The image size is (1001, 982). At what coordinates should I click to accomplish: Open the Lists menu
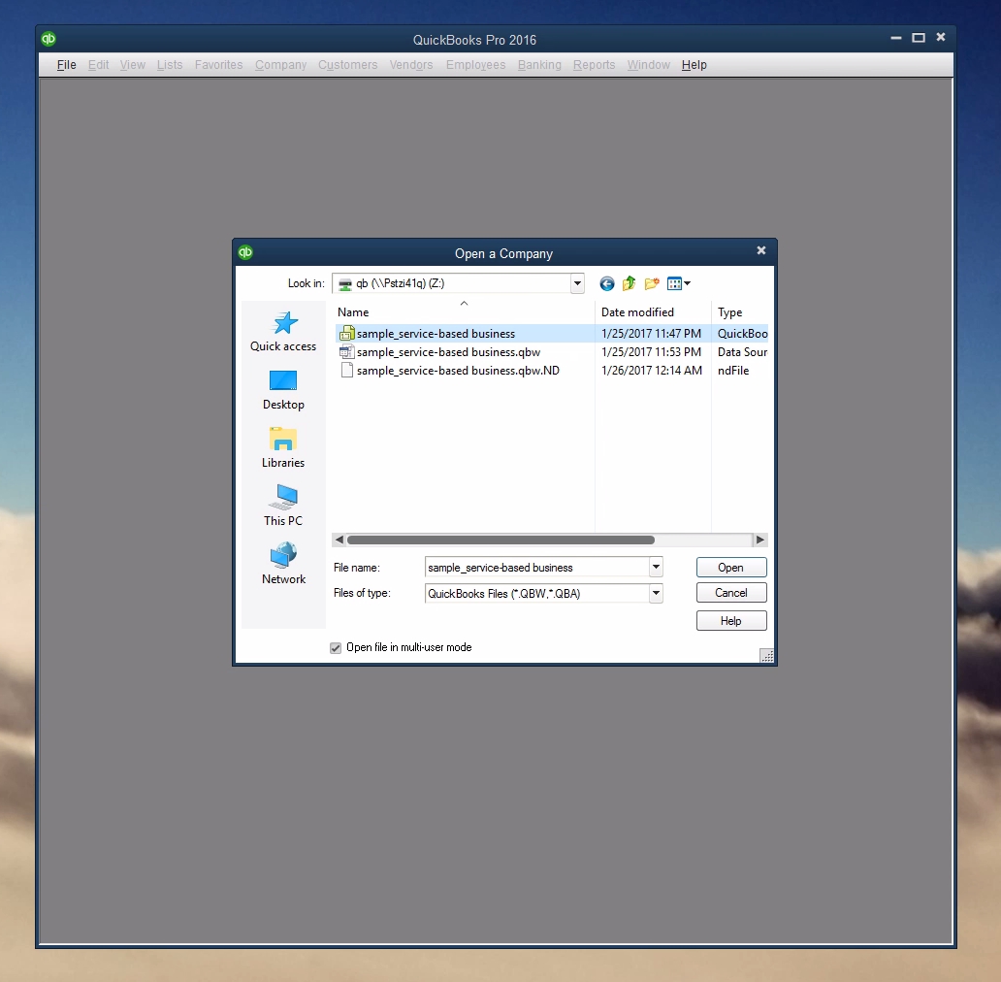click(x=170, y=65)
